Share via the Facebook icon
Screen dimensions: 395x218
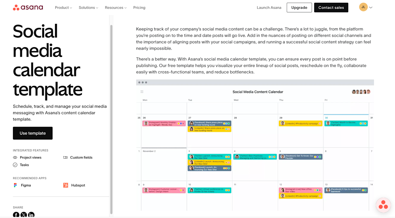point(16,215)
